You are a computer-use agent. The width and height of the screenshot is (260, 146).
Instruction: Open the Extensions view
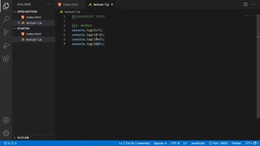point(6,58)
